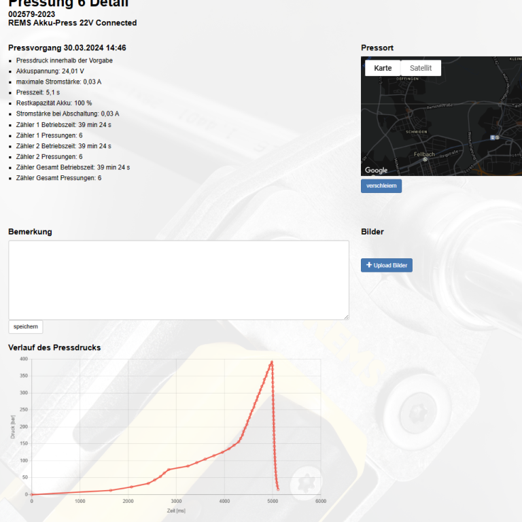Select the text 'Presszeit: 5,1 s'

click(x=38, y=92)
